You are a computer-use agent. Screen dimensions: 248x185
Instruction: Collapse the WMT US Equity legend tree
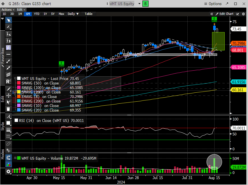coord(15,78)
